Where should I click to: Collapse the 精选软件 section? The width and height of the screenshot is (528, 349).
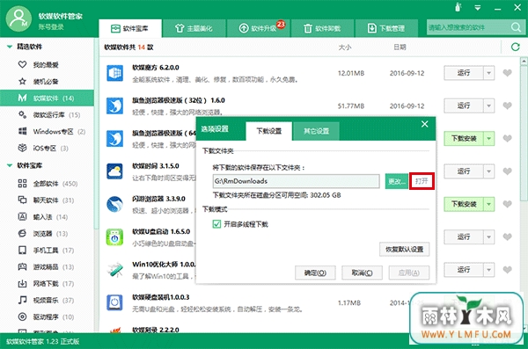point(10,47)
